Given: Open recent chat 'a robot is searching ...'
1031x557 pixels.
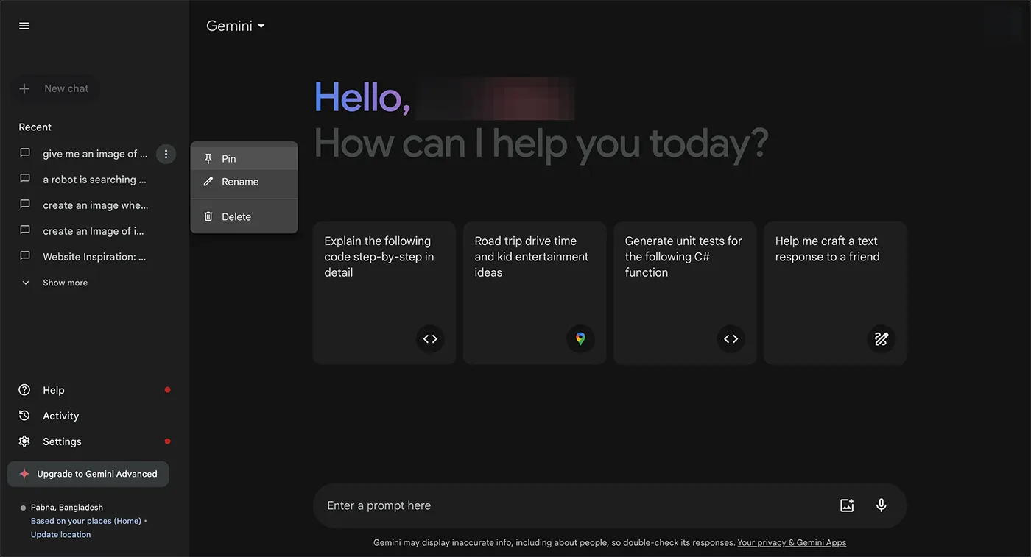Looking at the screenshot, I should (x=94, y=180).
